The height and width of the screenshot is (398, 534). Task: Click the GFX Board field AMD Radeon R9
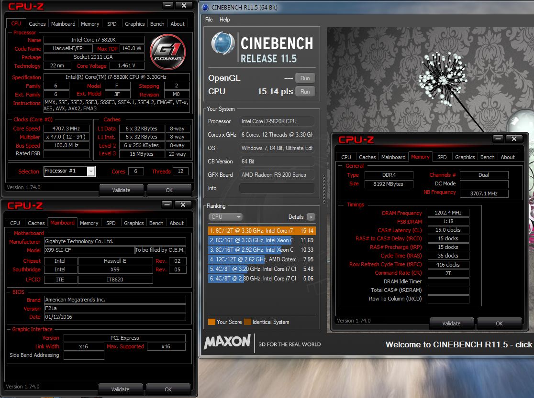[277, 175]
